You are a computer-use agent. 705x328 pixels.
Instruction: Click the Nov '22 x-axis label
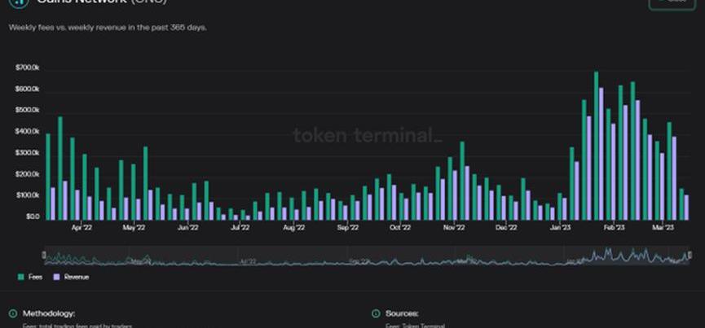coord(453,229)
